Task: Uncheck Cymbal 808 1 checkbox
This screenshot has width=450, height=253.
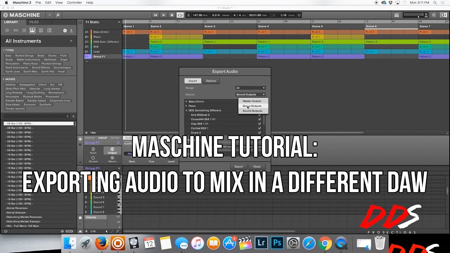Action: (260, 128)
